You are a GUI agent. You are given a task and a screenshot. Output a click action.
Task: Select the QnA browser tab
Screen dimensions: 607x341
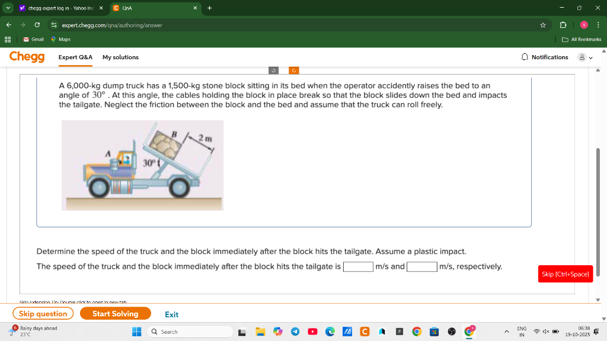[155, 8]
